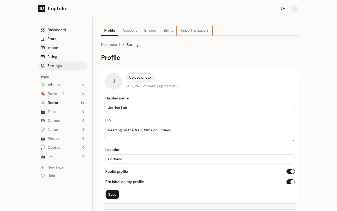Click the Stats label in sidebar
The image size is (337, 211).
52,39
